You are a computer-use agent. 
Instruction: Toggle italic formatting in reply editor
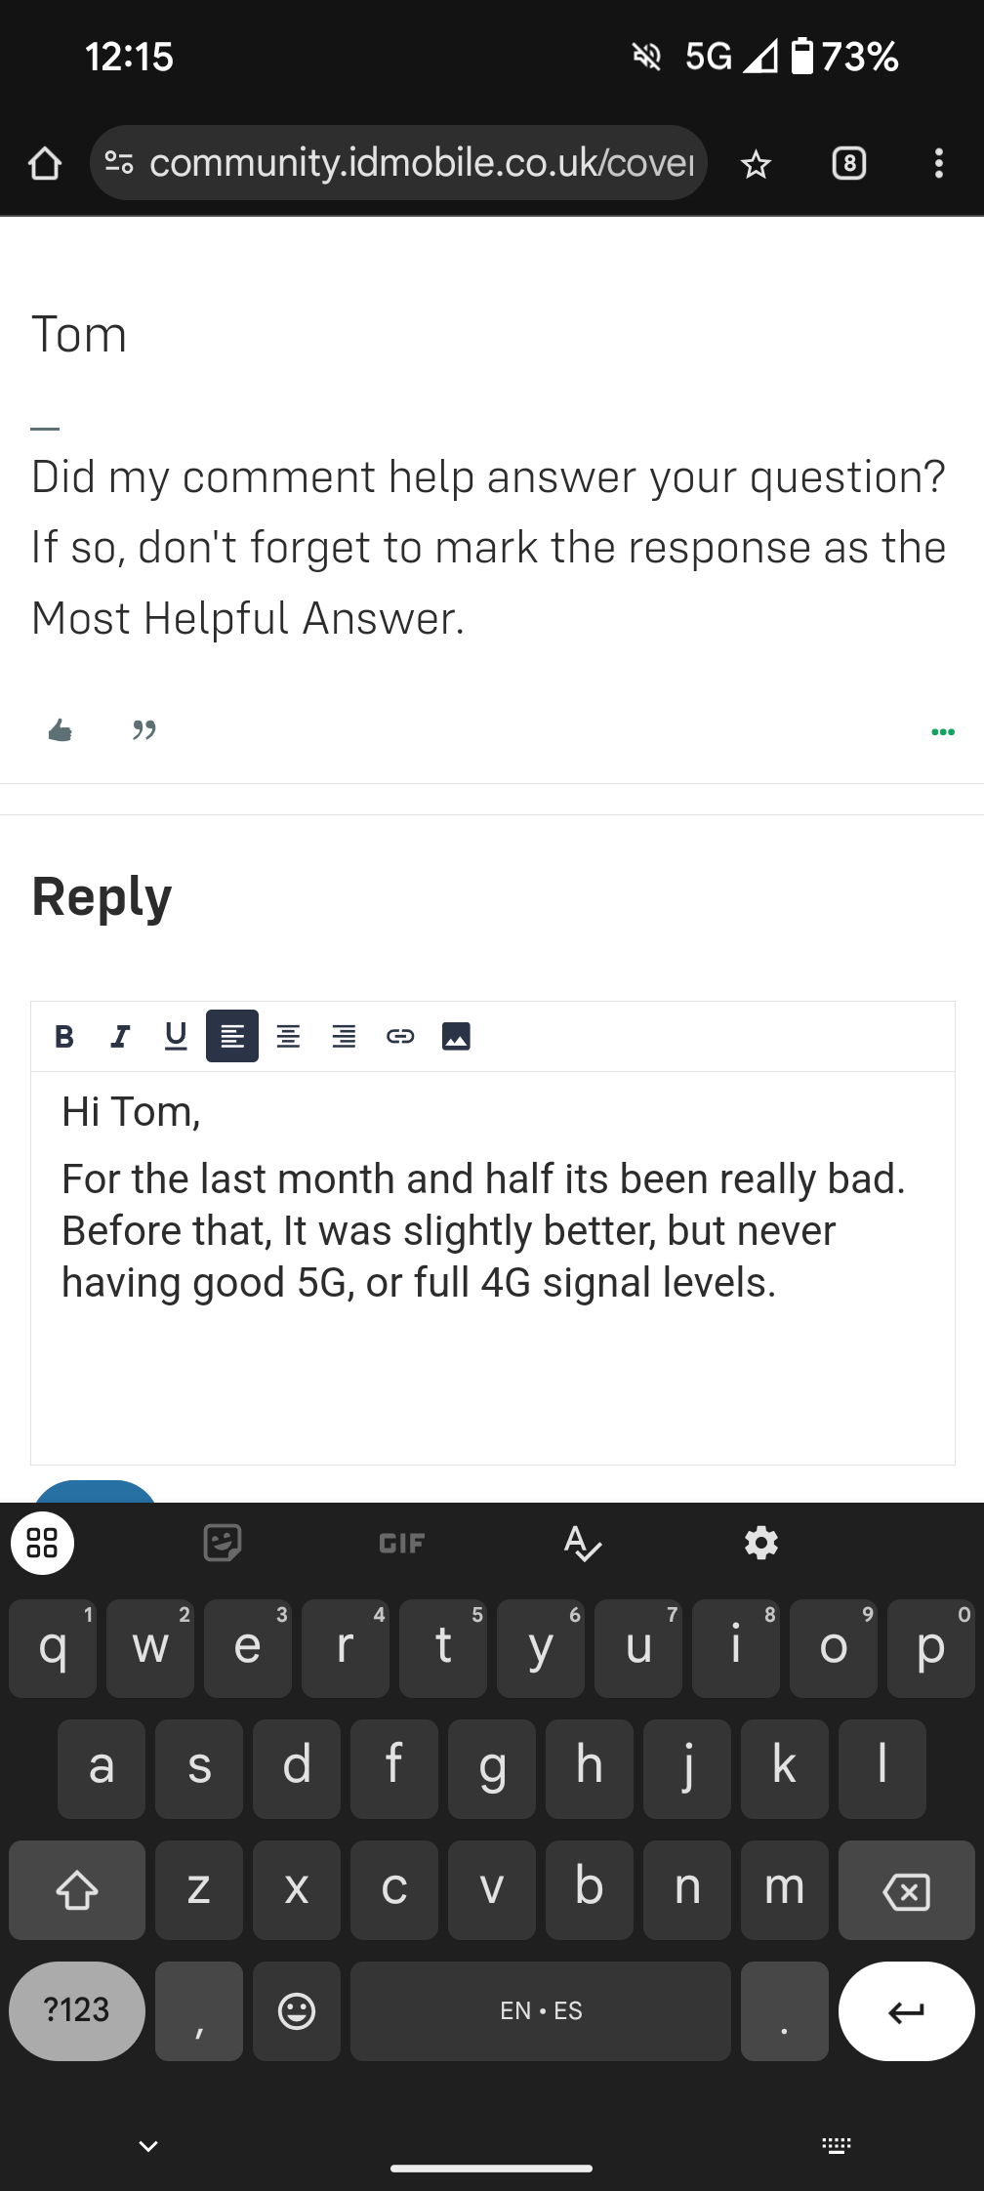(x=120, y=1036)
